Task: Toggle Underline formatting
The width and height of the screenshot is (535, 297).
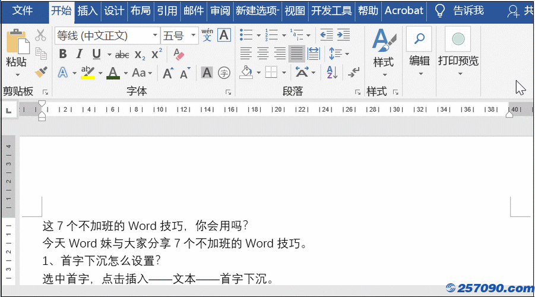Action: (96, 54)
